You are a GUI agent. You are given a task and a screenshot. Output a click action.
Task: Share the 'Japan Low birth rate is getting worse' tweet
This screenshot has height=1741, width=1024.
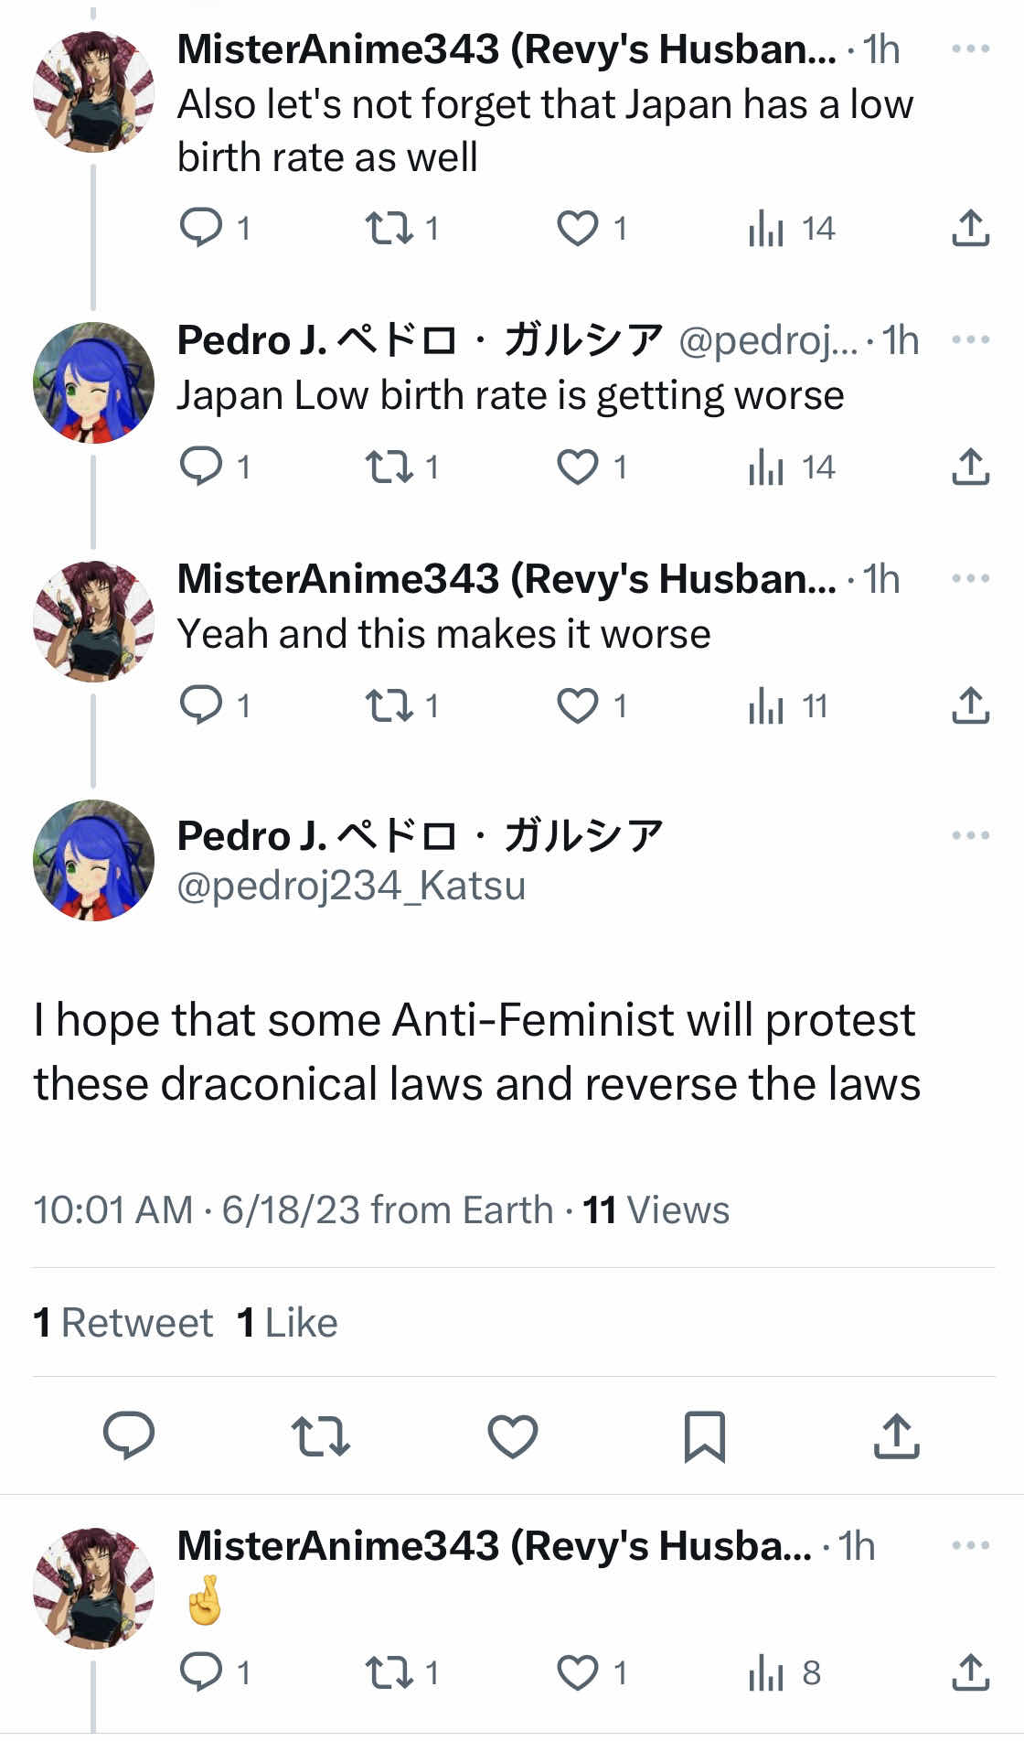(x=970, y=467)
